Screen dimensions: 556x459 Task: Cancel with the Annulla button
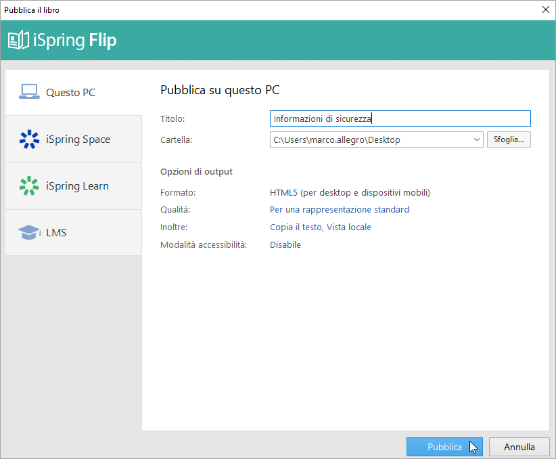click(519, 447)
